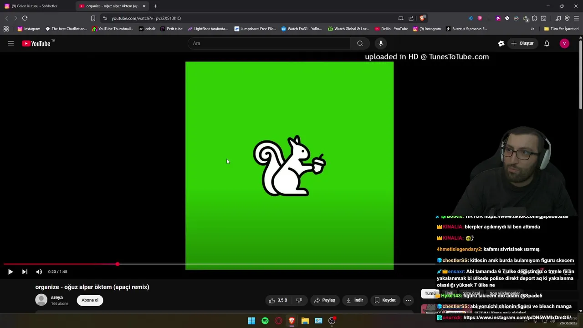Open the sidebar panel search icon in toolbar
This screenshot has width=583, height=328.
(x=543, y=18)
